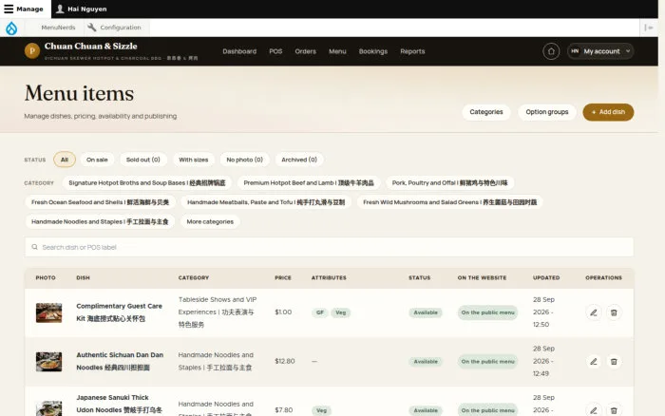
Task: Open the Option groups page
Action: (546, 112)
